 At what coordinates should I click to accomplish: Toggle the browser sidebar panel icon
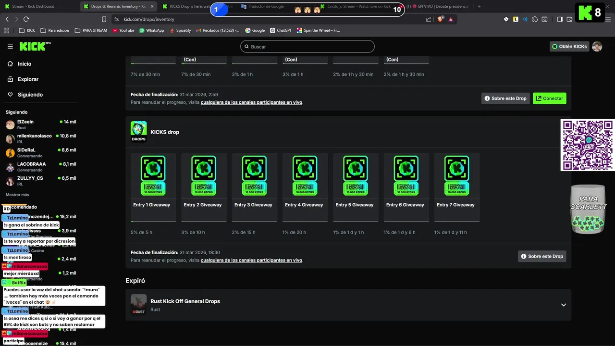[560, 19]
